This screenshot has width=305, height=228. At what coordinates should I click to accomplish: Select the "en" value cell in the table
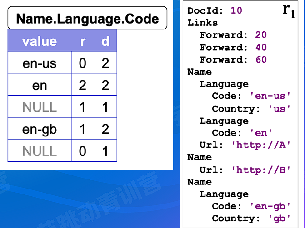tap(40, 85)
